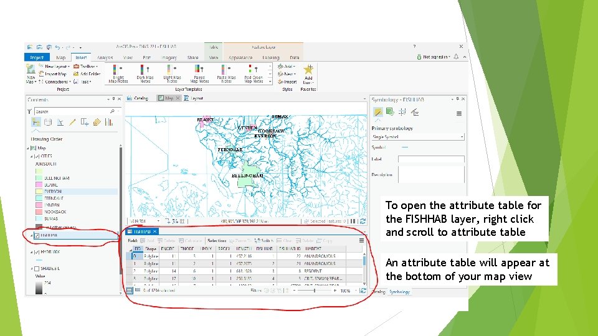Choose the Red Green Map Notes template

[254, 73]
